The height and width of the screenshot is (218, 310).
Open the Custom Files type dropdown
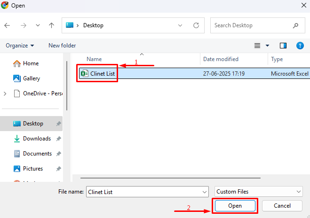(258, 192)
